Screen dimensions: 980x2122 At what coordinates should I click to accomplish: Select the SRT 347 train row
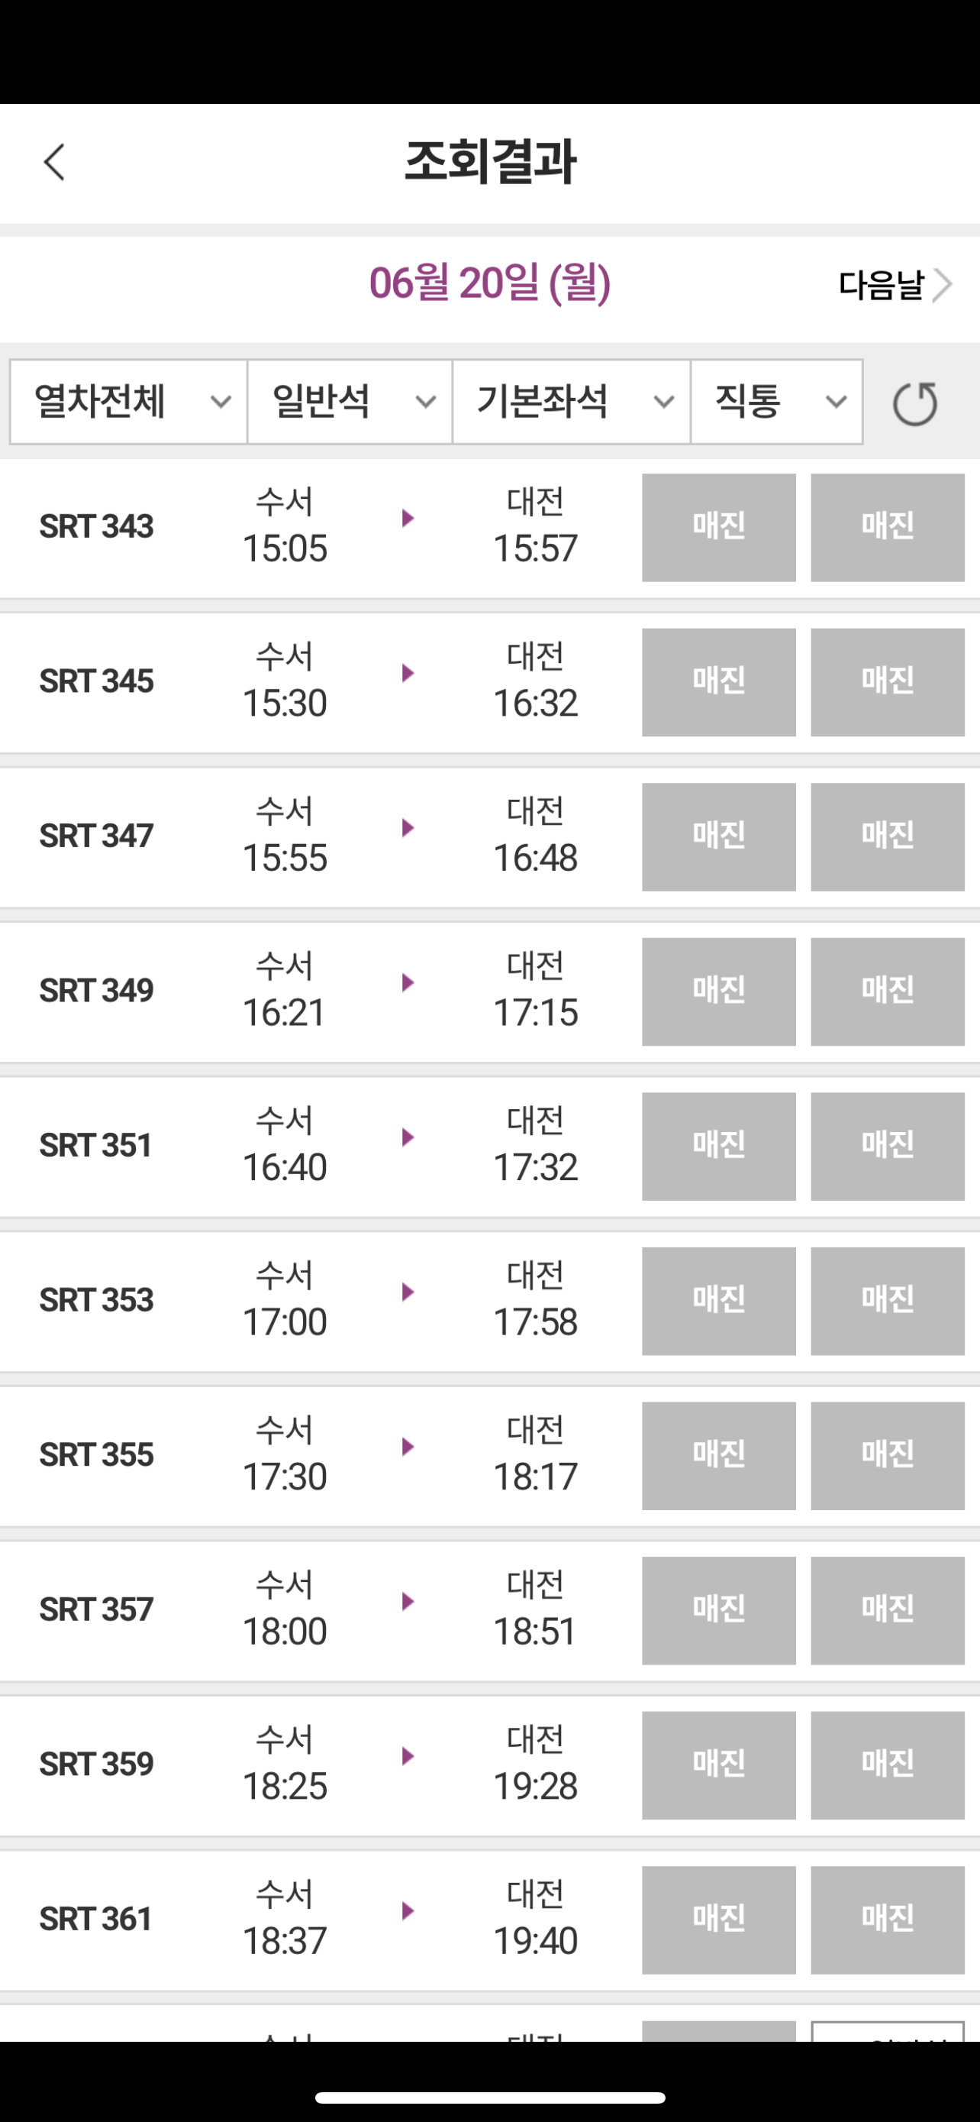[489, 837]
